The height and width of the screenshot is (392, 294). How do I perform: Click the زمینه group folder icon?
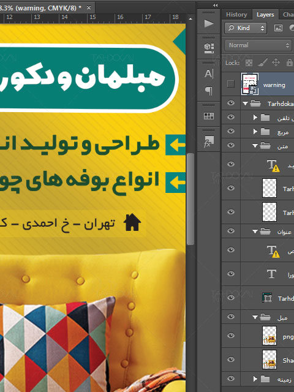tap(265, 379)
